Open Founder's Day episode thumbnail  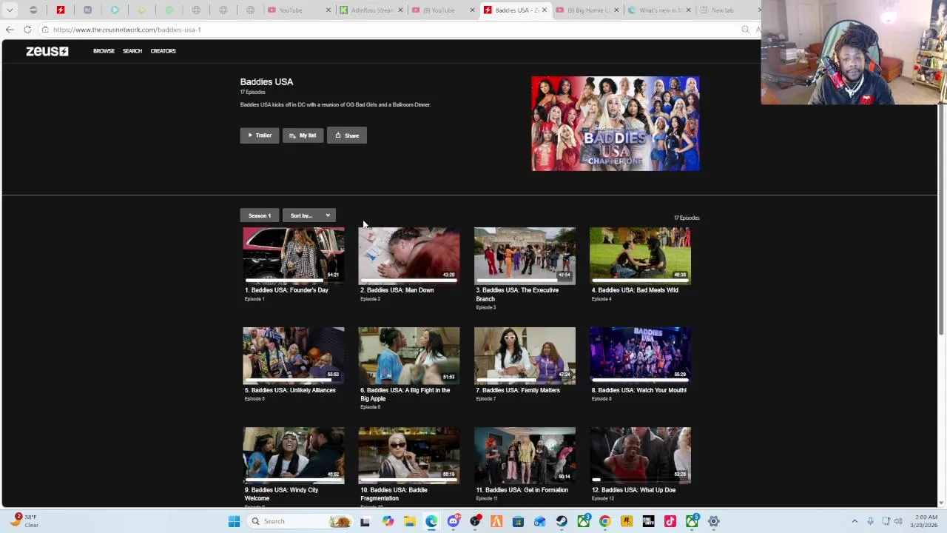tap(294, 255)
